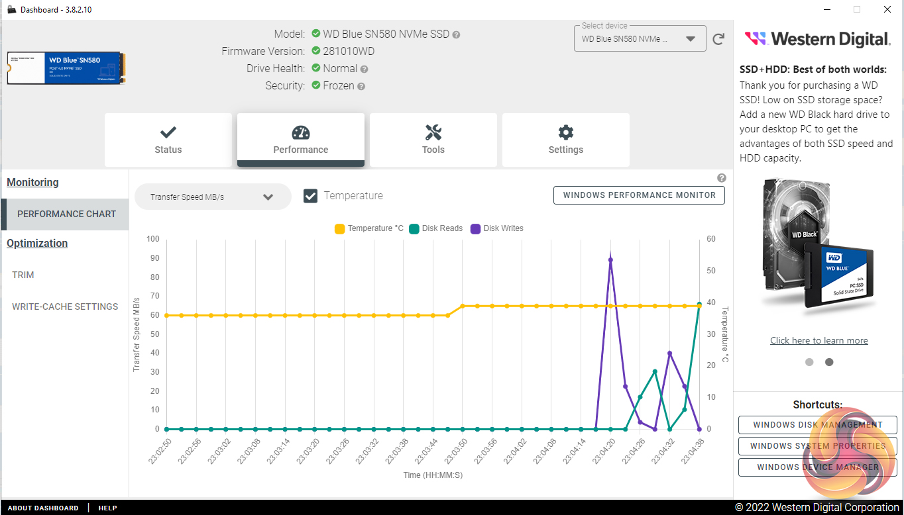Select the first carousel dot indicator
The image size is (904, 515).
coord(809,362)
